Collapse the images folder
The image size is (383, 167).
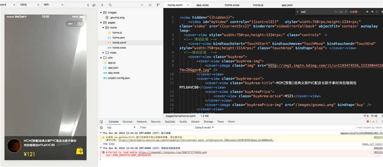[x=101, y=12]
